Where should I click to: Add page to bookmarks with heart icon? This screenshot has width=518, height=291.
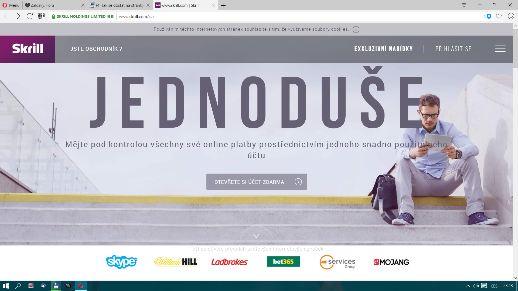pyautogui.click(x=499, y=16)
